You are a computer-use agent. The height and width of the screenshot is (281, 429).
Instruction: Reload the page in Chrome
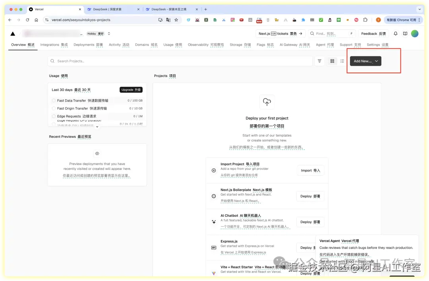coord(27,20)
